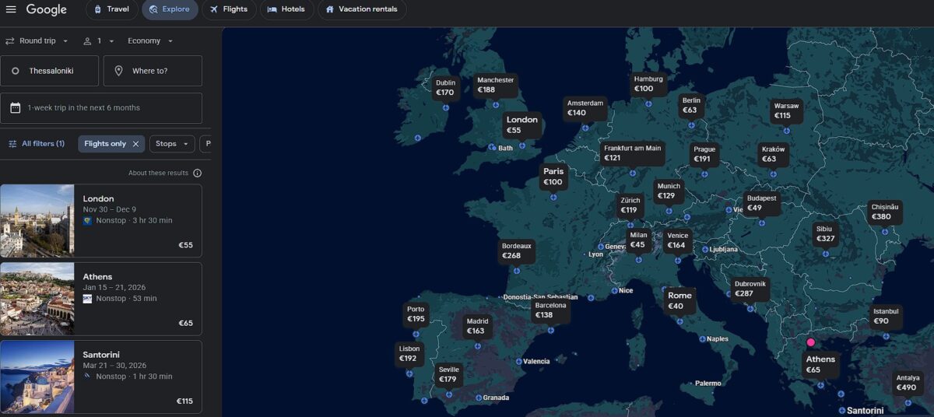The width and height of the screenshot is (934, 417).
Task: Select Berlin €63 map label
Action: (691, 105)
